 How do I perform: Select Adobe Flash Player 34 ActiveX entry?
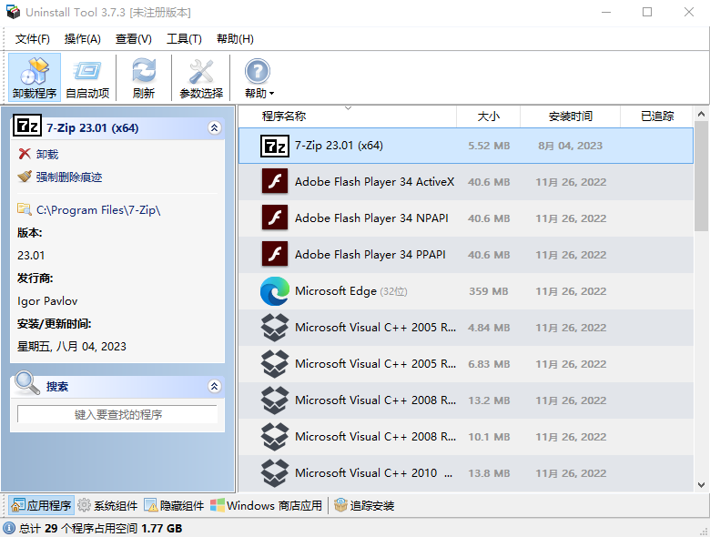373,182
